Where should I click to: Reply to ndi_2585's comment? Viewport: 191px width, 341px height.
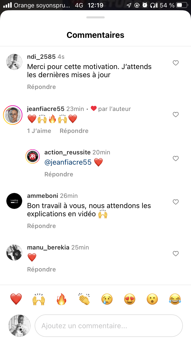coord(42,87)
